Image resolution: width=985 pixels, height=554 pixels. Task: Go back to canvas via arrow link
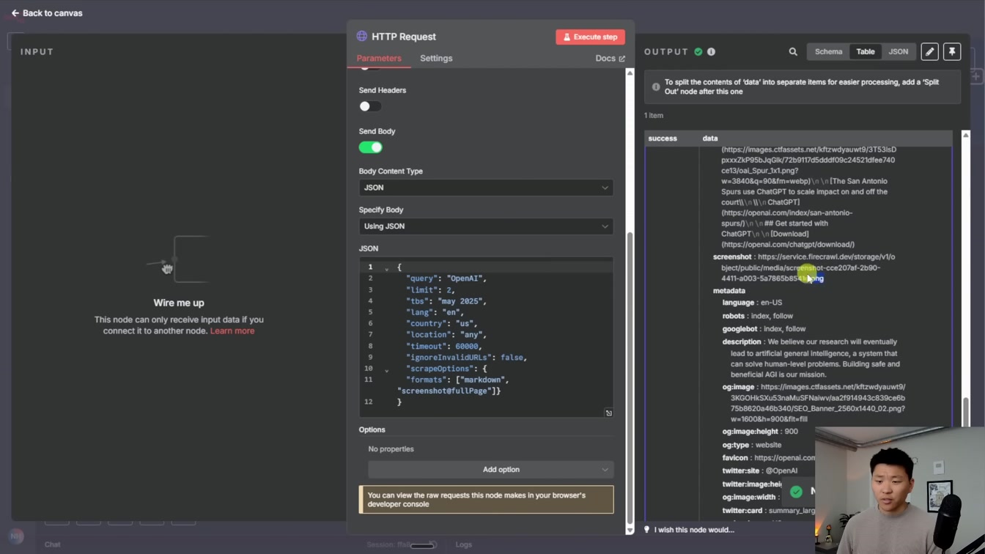point(46,13)
